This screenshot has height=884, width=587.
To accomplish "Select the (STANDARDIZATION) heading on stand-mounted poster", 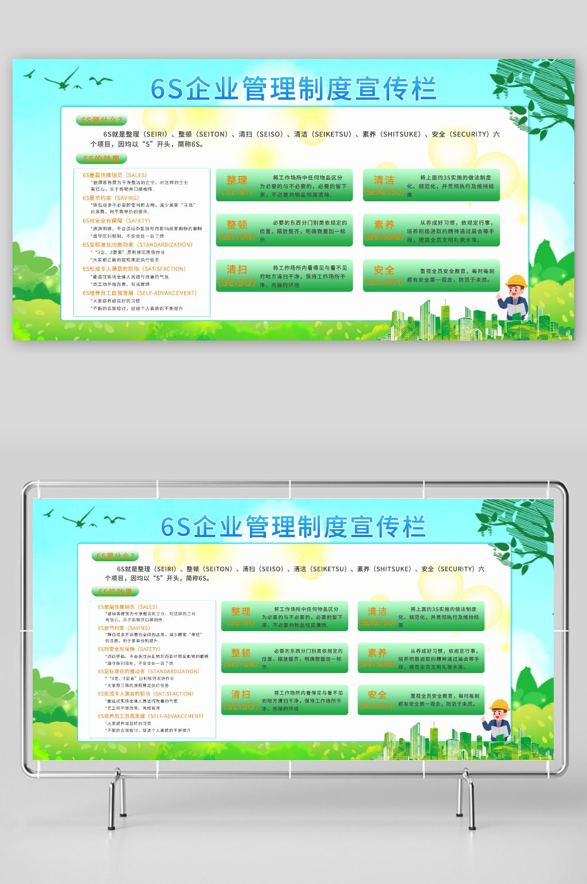I will point(149,671).
